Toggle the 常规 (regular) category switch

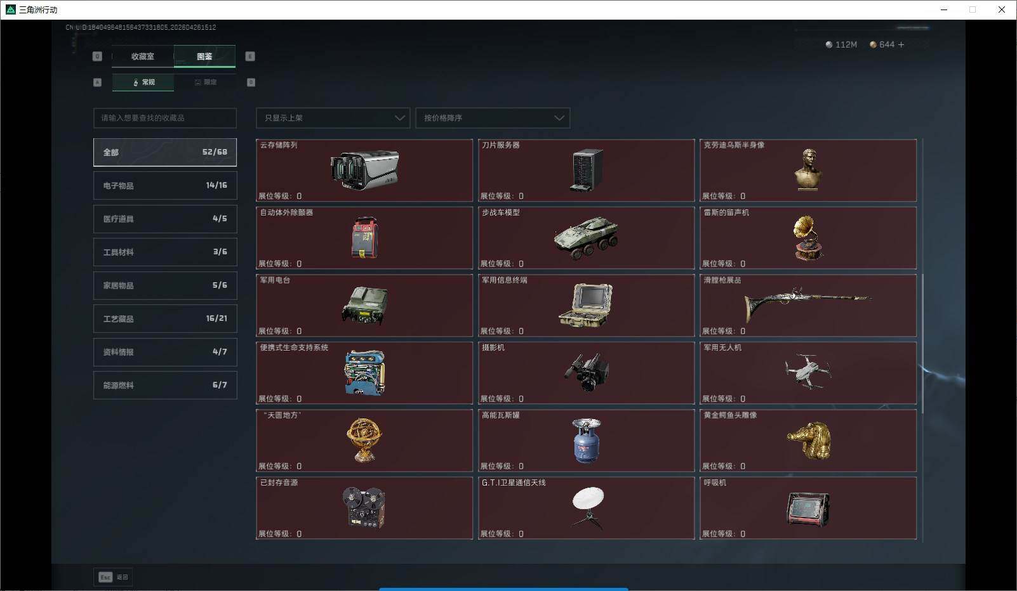[143, 82]
